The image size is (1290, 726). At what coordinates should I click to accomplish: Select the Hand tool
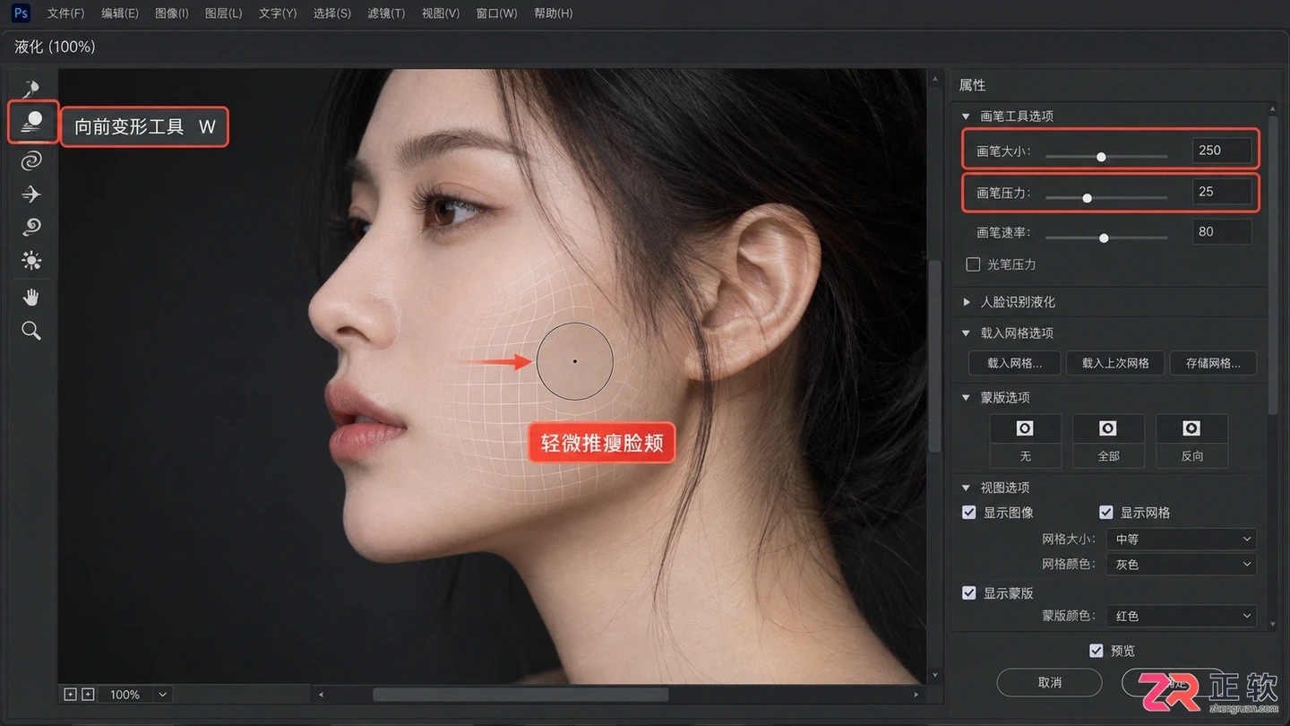31,298
